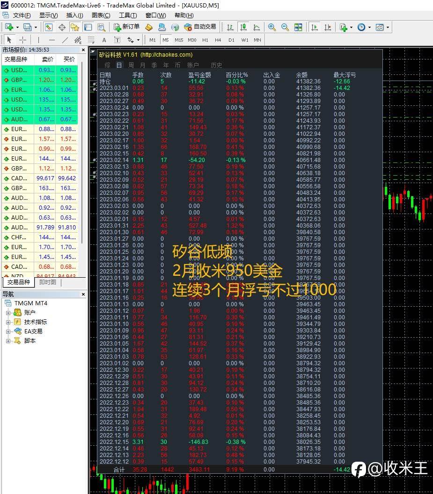Tile chart windows with grid icon
This screenshot has height=494, width=433.
coord(298,27)
